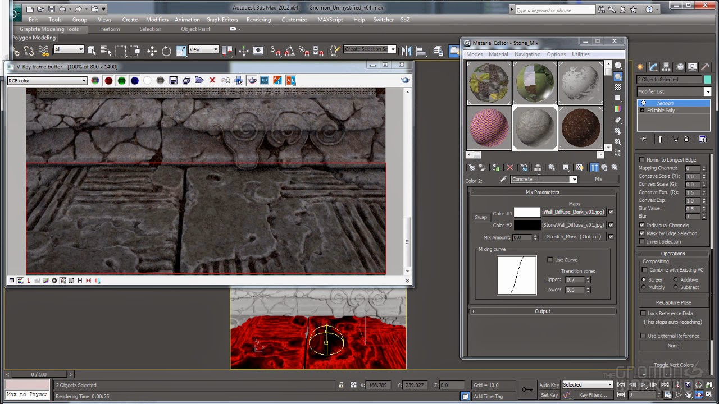
Task: Click the Scratch_Mask (Output) map button
Action: 574,237
